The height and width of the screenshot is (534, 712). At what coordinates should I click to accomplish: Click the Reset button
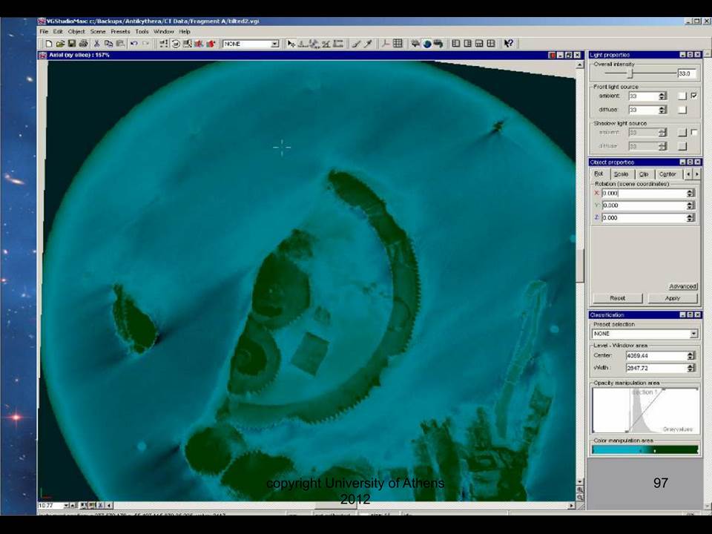coord(618,298)
